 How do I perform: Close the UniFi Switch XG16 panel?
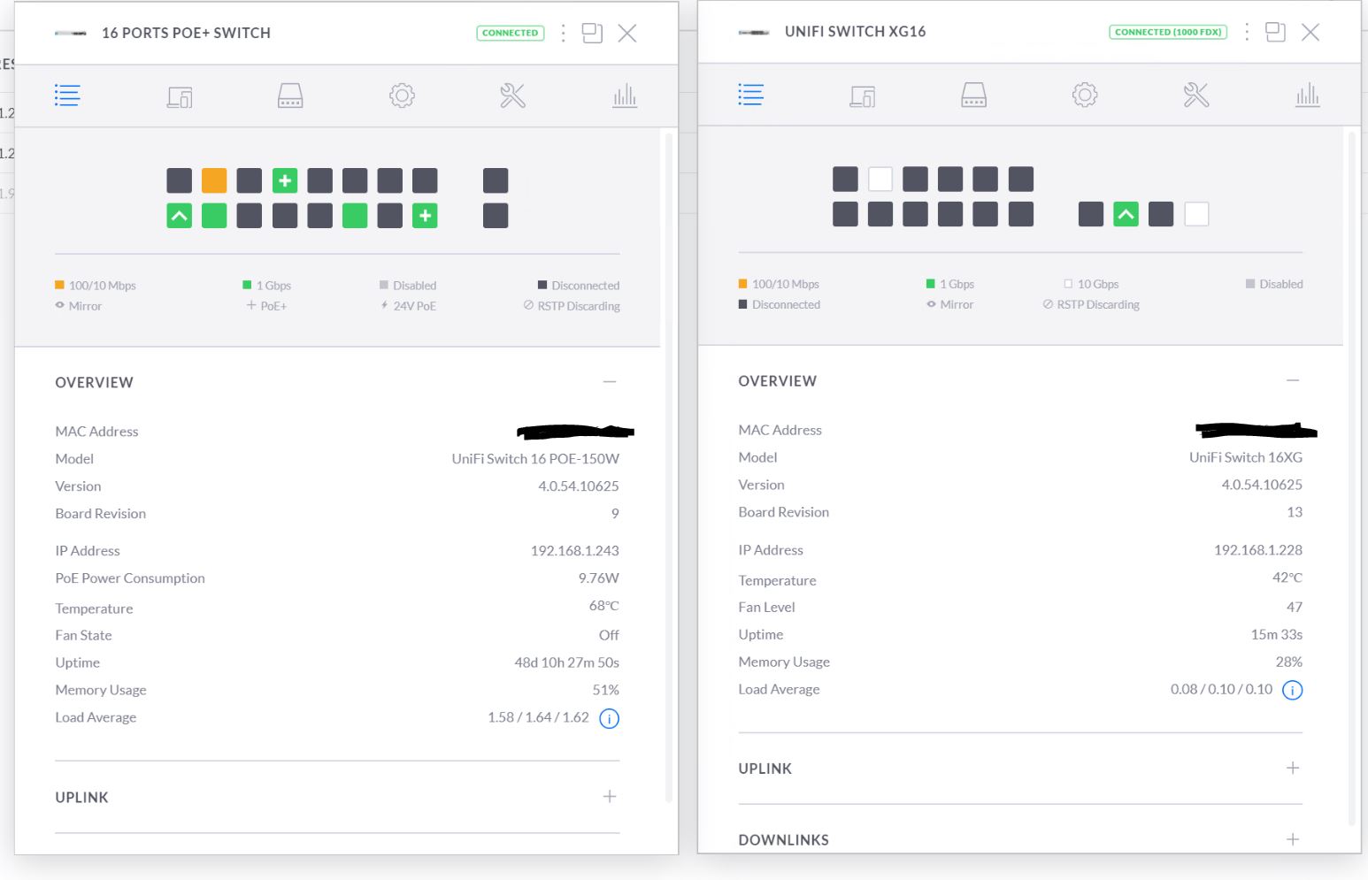click(x=1310, y=32)
